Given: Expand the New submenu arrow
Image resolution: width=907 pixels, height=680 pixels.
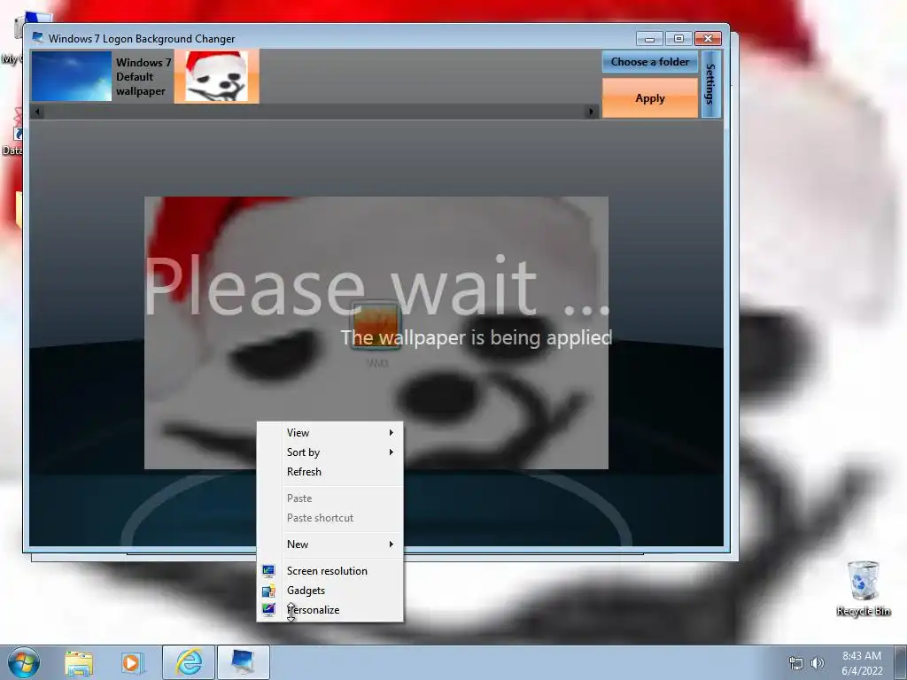Looking at the screenshot, I should (391, 545).
